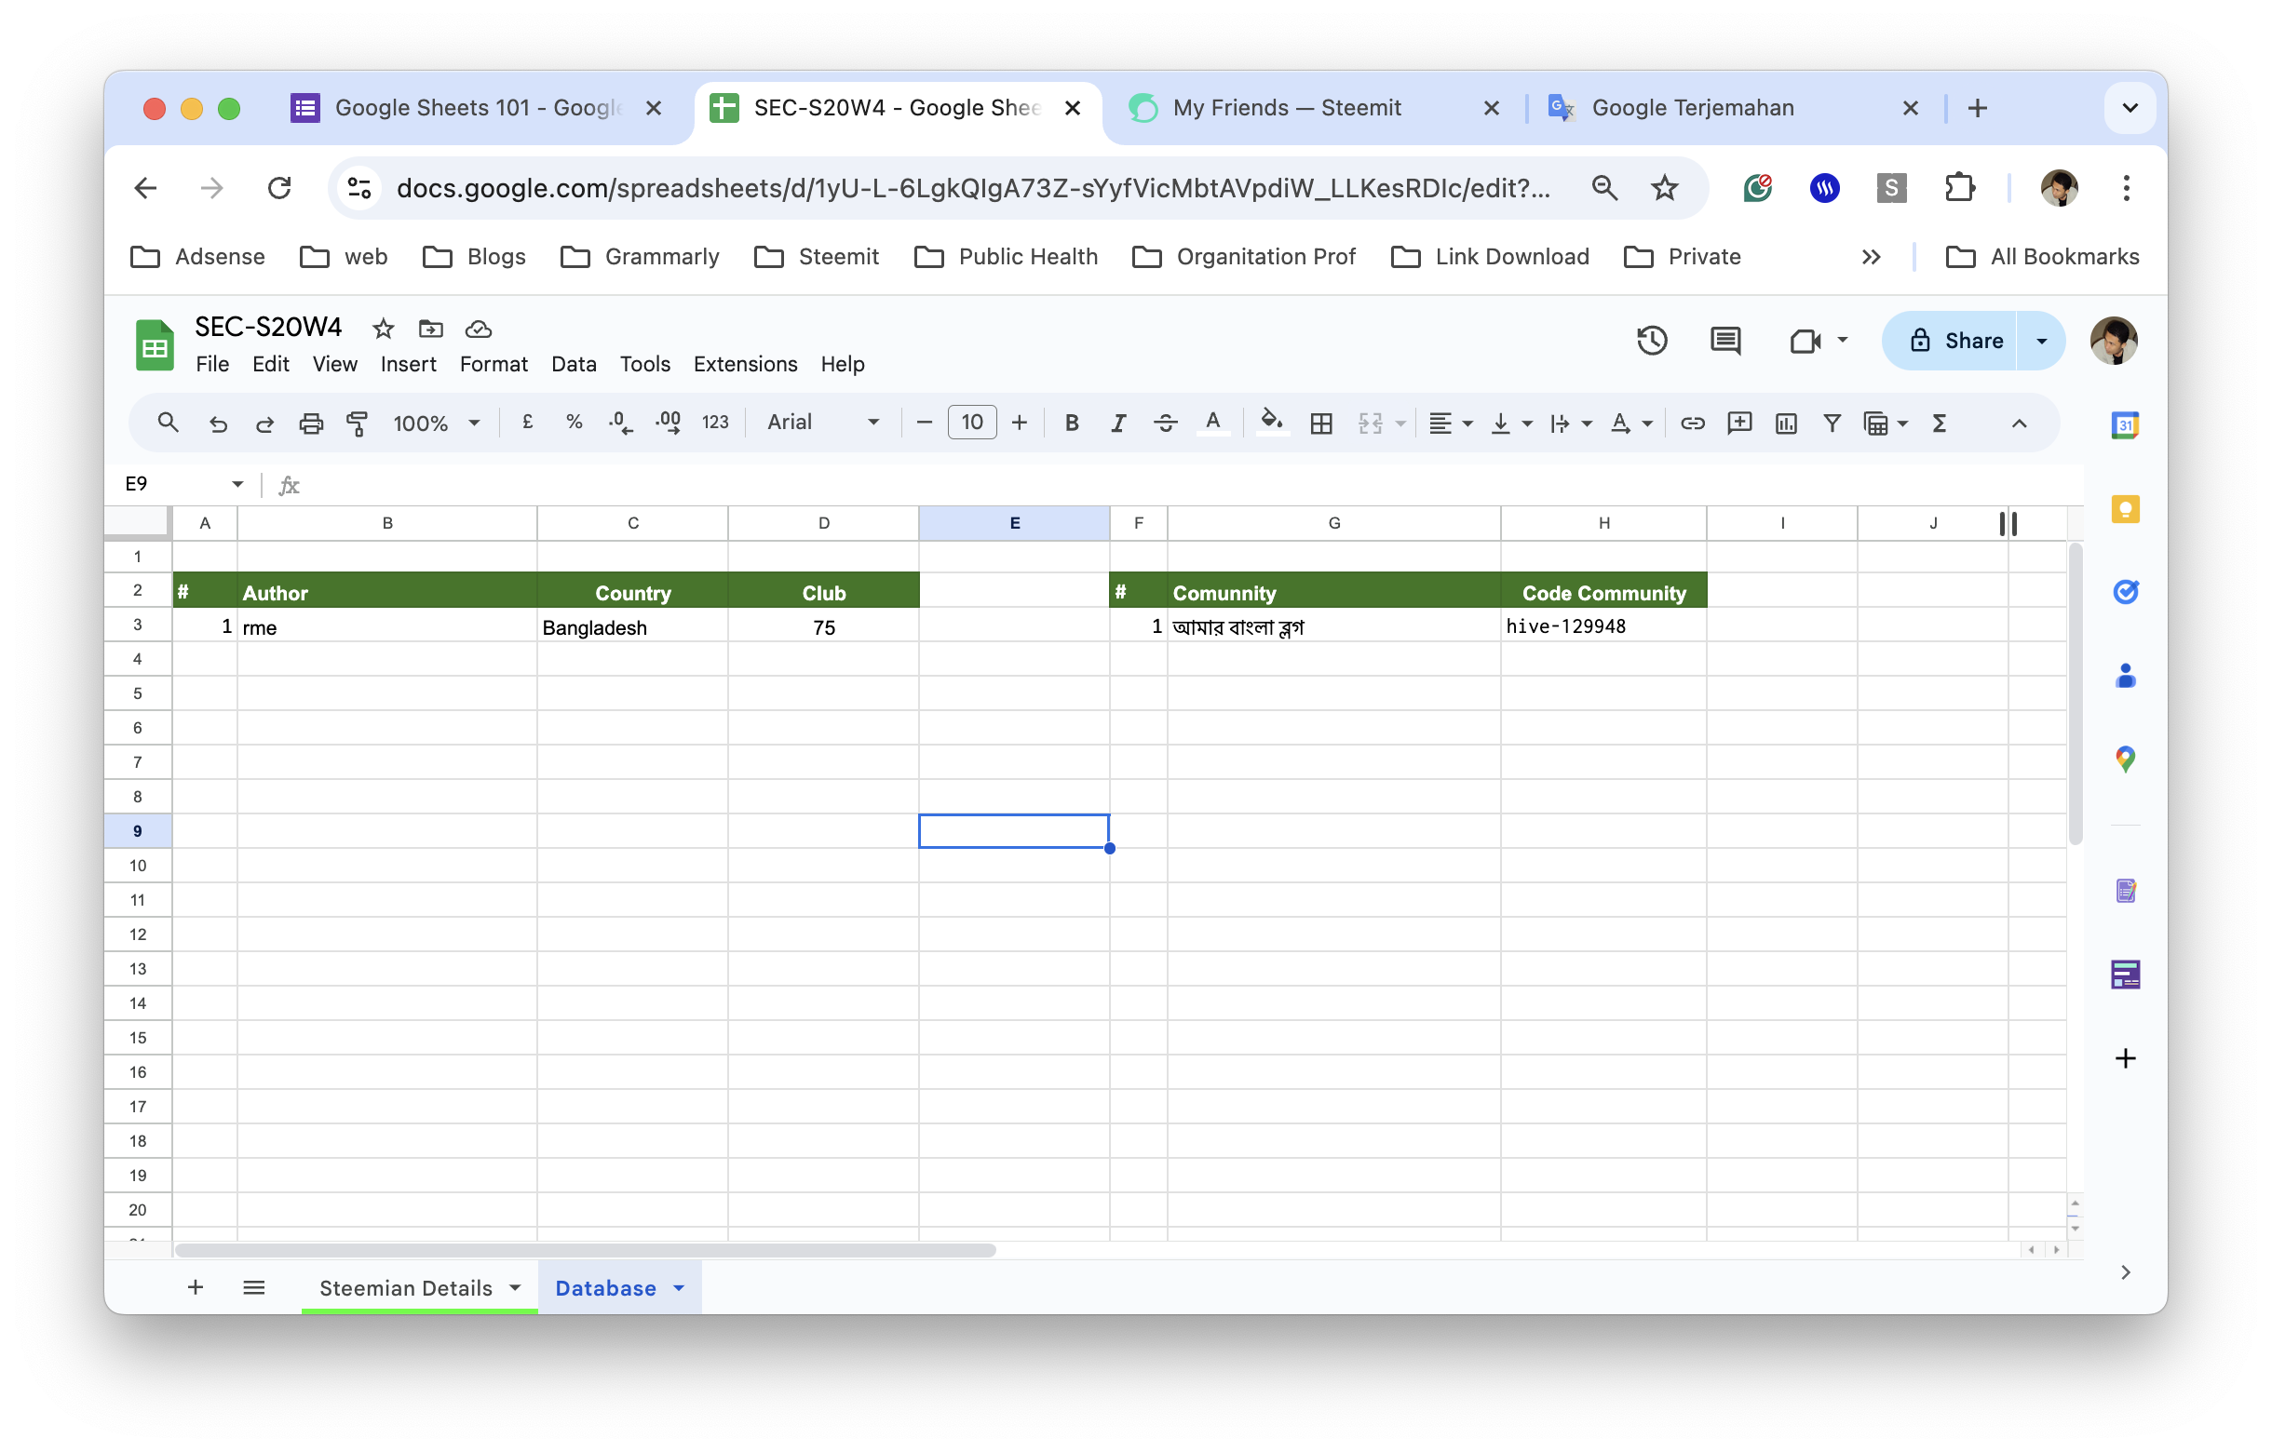This screenshot has width=2272, height=1452.
Task: Open the Database sheet tab dropdown arrow
Action: click(x=679, y=1288)
